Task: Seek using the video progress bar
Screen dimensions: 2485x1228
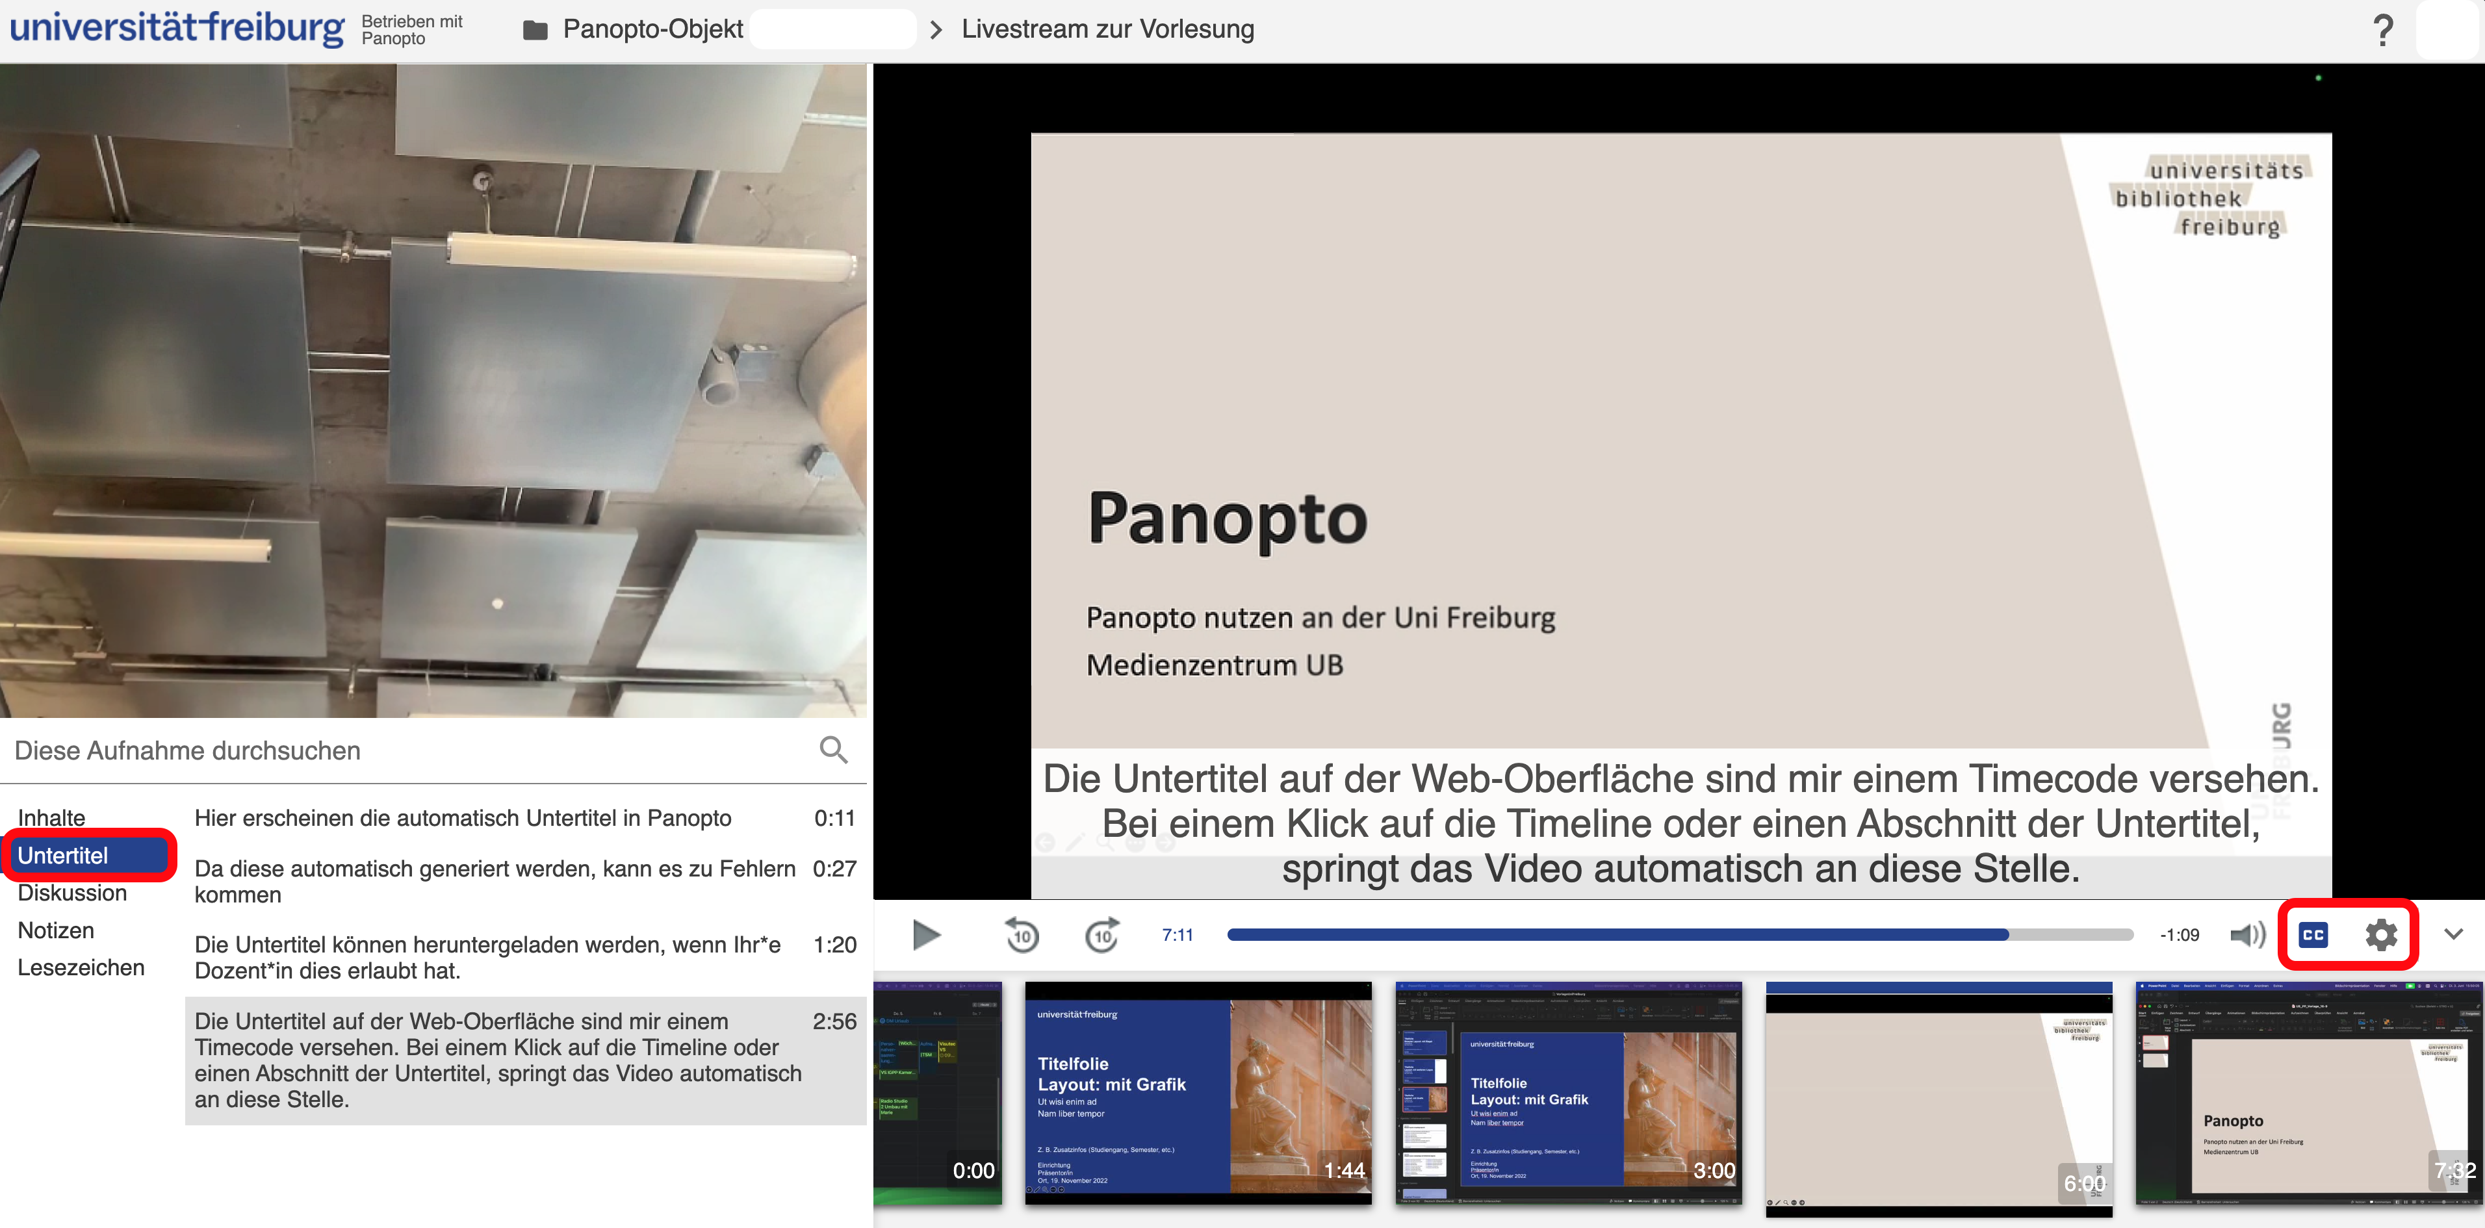Action: pos(1679,934)
